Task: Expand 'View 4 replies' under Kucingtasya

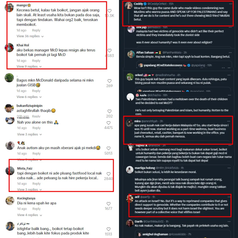Action: point(30,215)
